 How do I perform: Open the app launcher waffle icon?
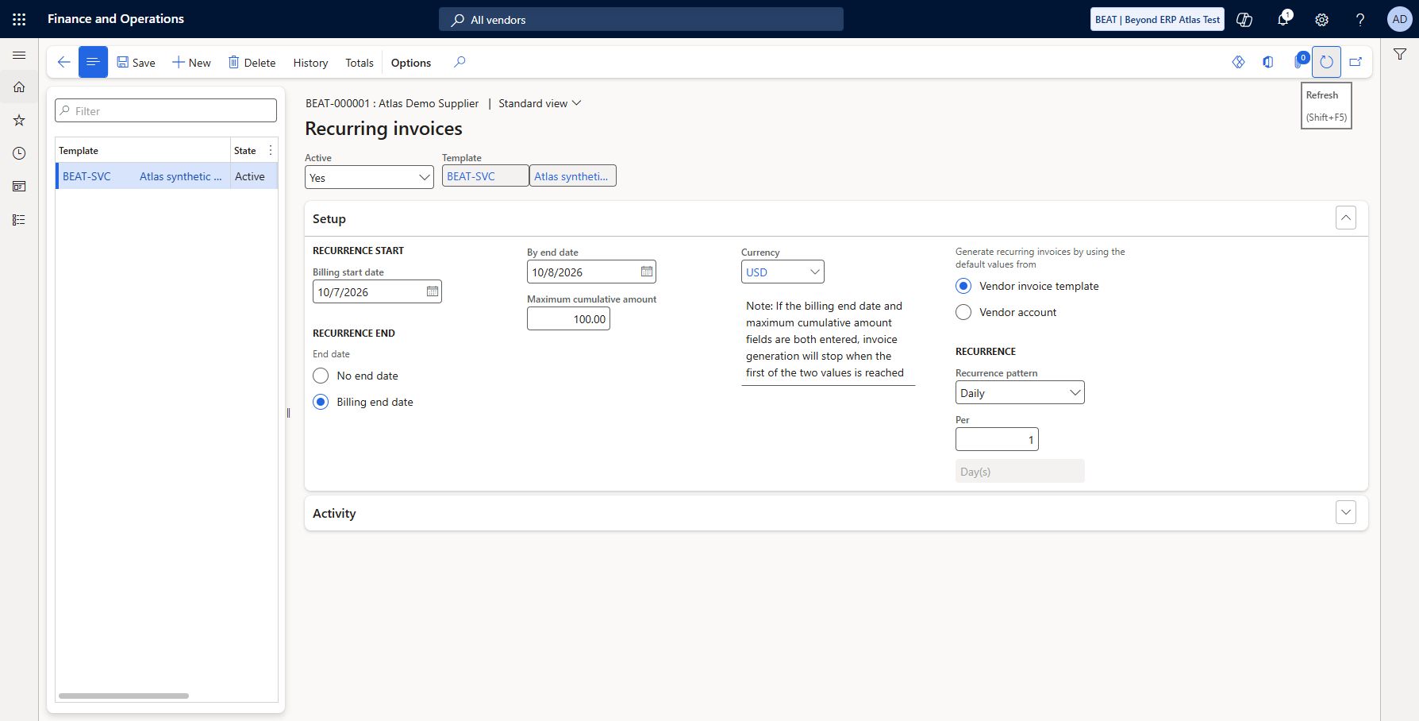pyautogui.click(x=19, y=19)
